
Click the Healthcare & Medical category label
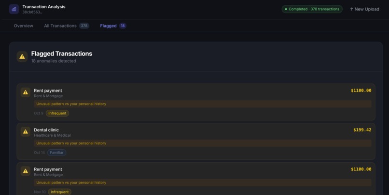pyautogui.click(x=52, y=135)
